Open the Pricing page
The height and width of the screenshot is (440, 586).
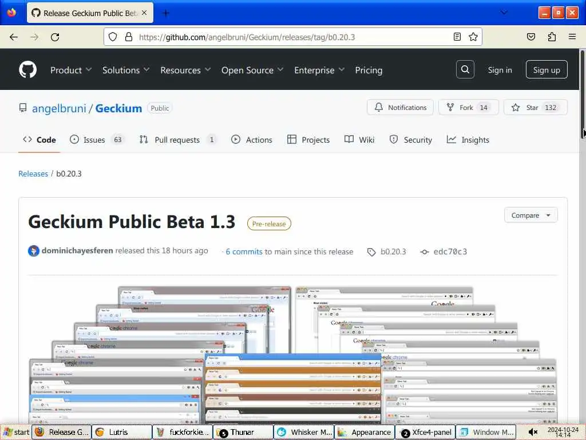pos(369,70)
